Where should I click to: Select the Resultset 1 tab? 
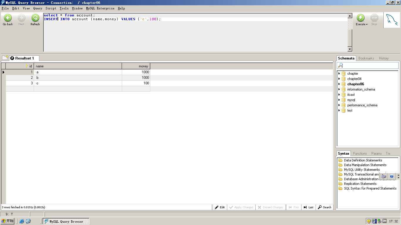(x=24, y=58)
